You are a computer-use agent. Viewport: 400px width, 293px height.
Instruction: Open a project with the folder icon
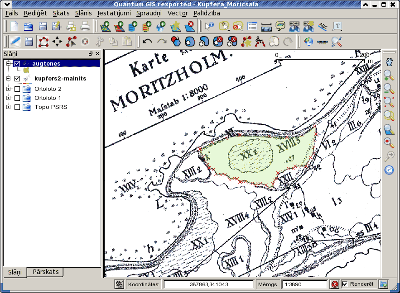click(x=29, y=26)
